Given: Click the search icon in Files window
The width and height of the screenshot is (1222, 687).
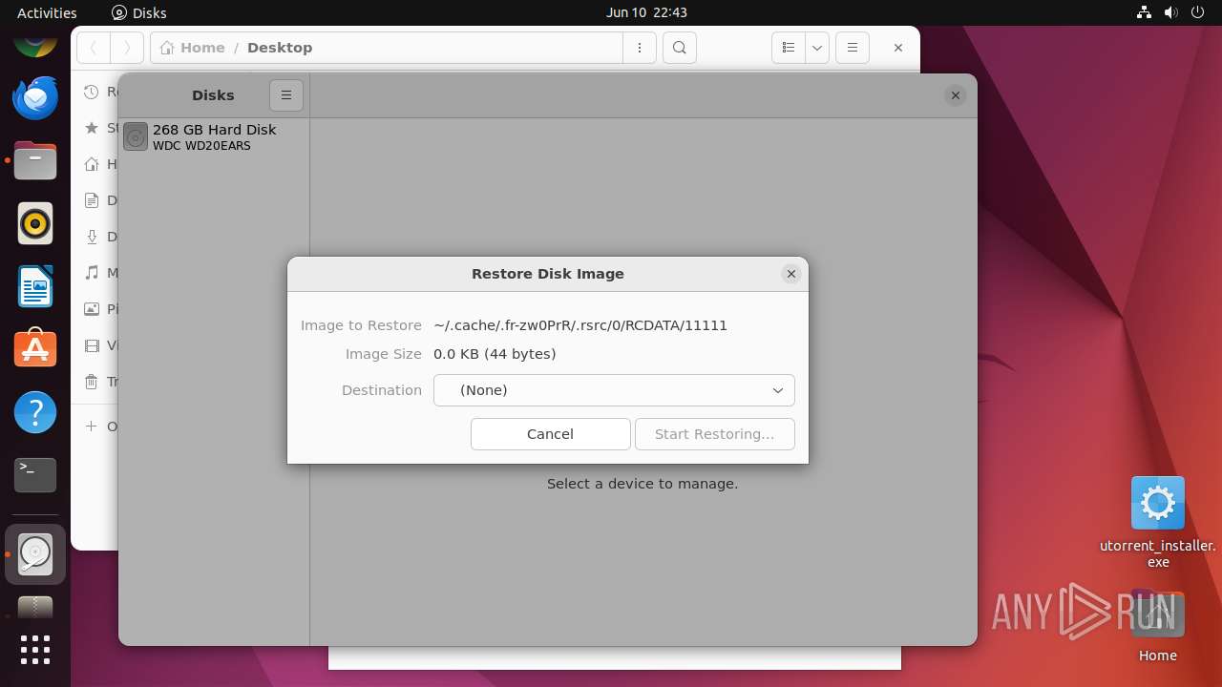Looking at the screenshot, I should pos(679,48).
